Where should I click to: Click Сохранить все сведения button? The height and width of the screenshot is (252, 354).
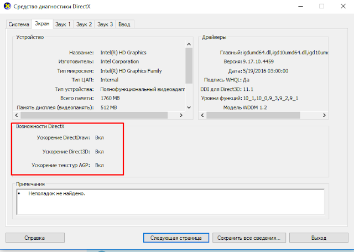tap(249, 238)
